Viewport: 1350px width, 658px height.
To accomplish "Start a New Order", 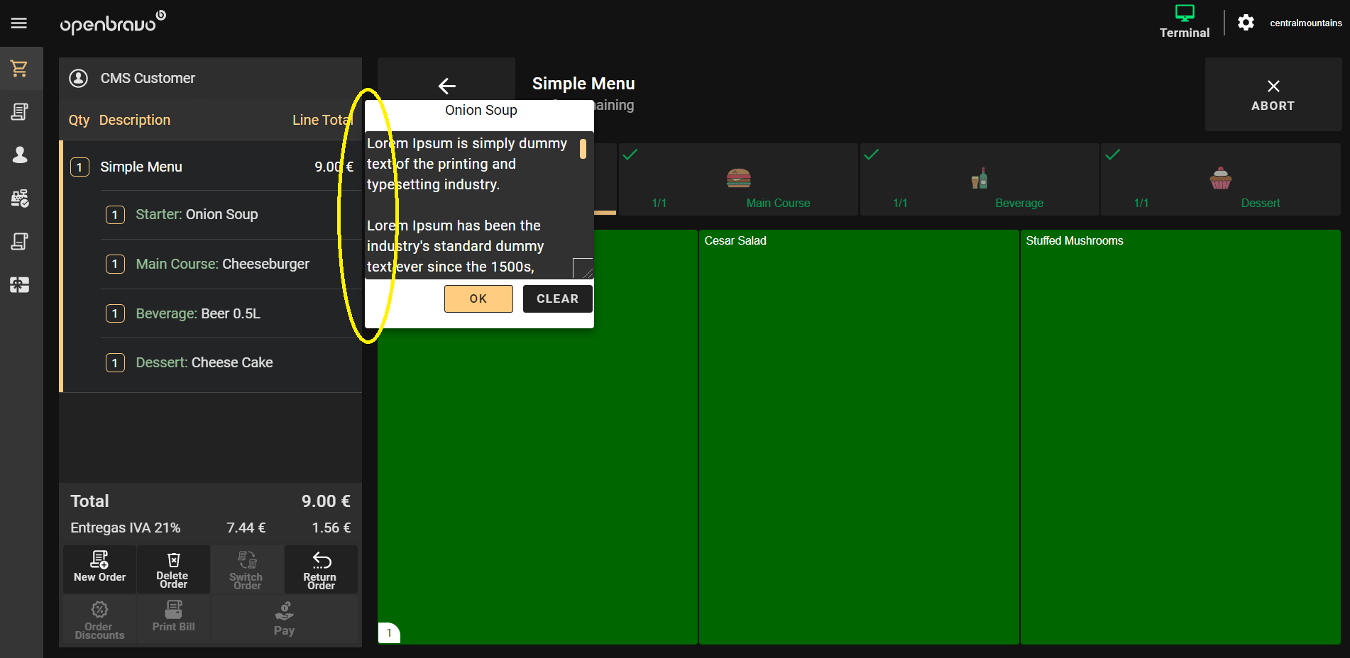I will (x=100, y=569).
